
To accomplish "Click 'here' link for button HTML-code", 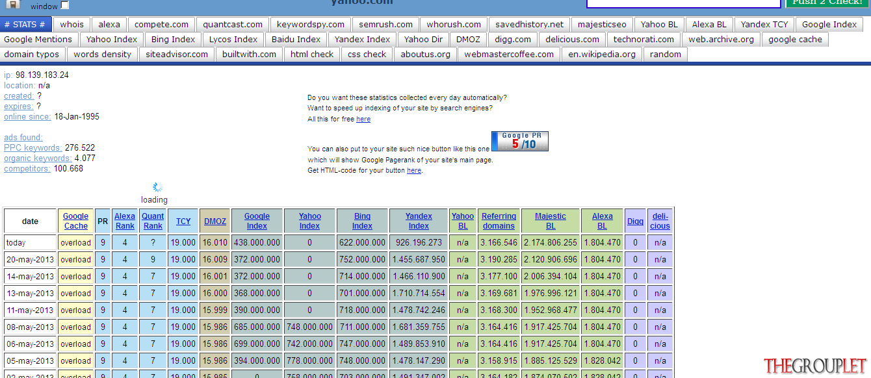I will 414,171.
